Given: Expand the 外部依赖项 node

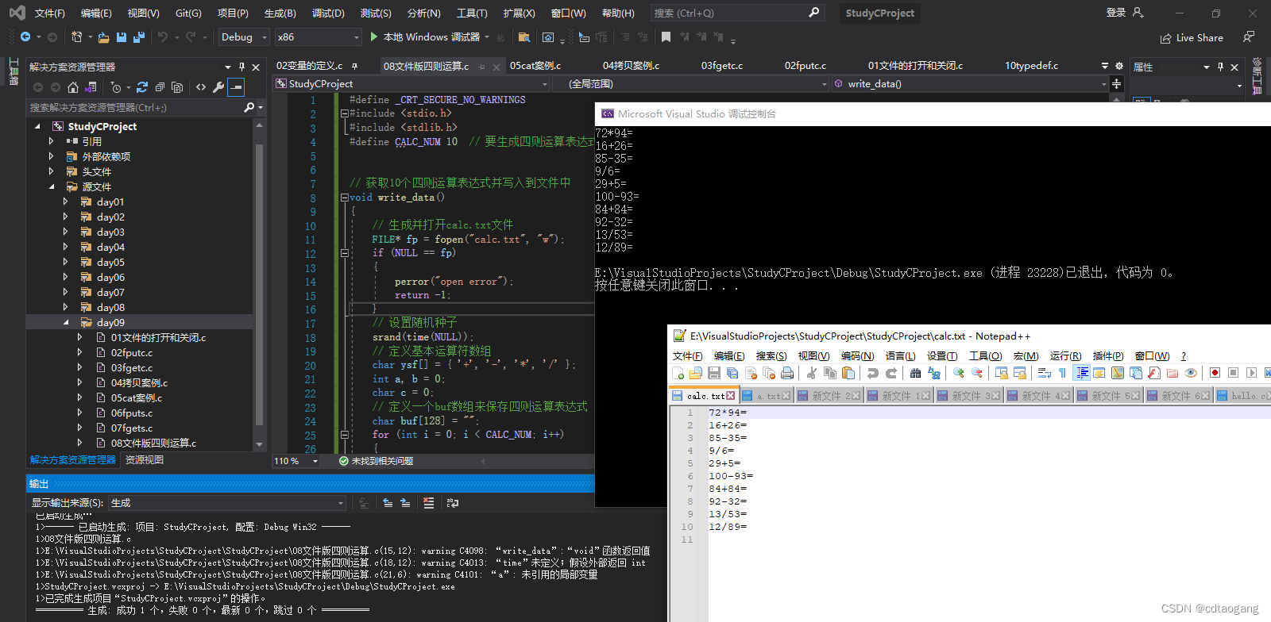Looking at the screenshot, I should click(x=51, y=157).
